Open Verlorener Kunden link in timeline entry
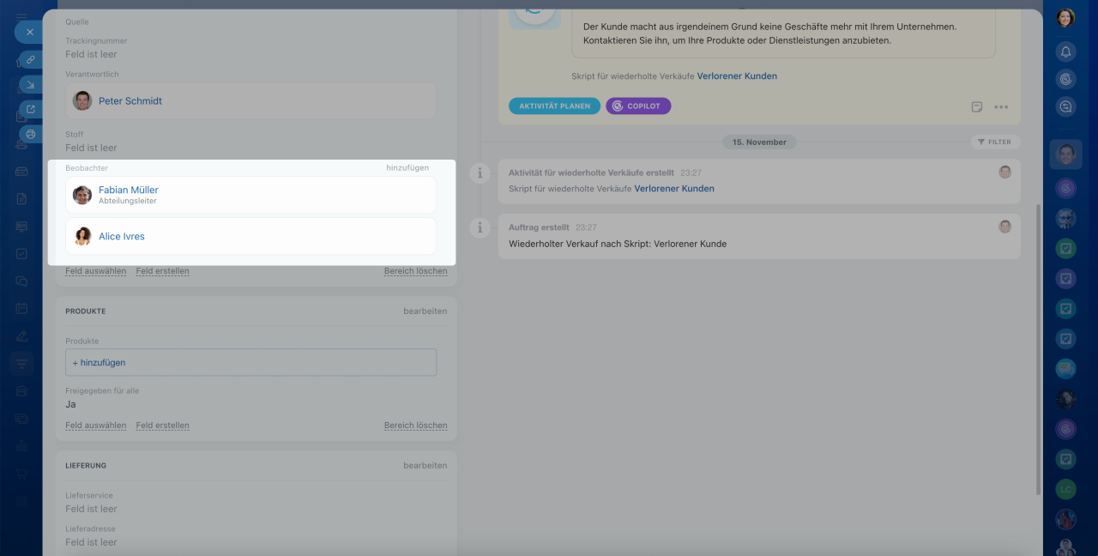Image resolution: width=1098 pixels, height=556 pixels. tap(673, 189)
